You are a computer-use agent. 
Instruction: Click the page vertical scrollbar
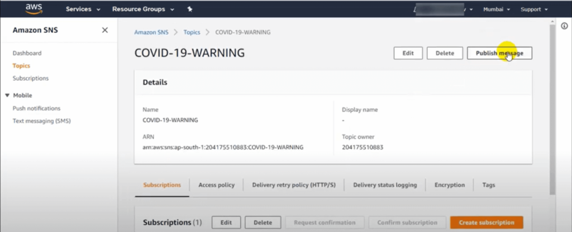point(552,109)
